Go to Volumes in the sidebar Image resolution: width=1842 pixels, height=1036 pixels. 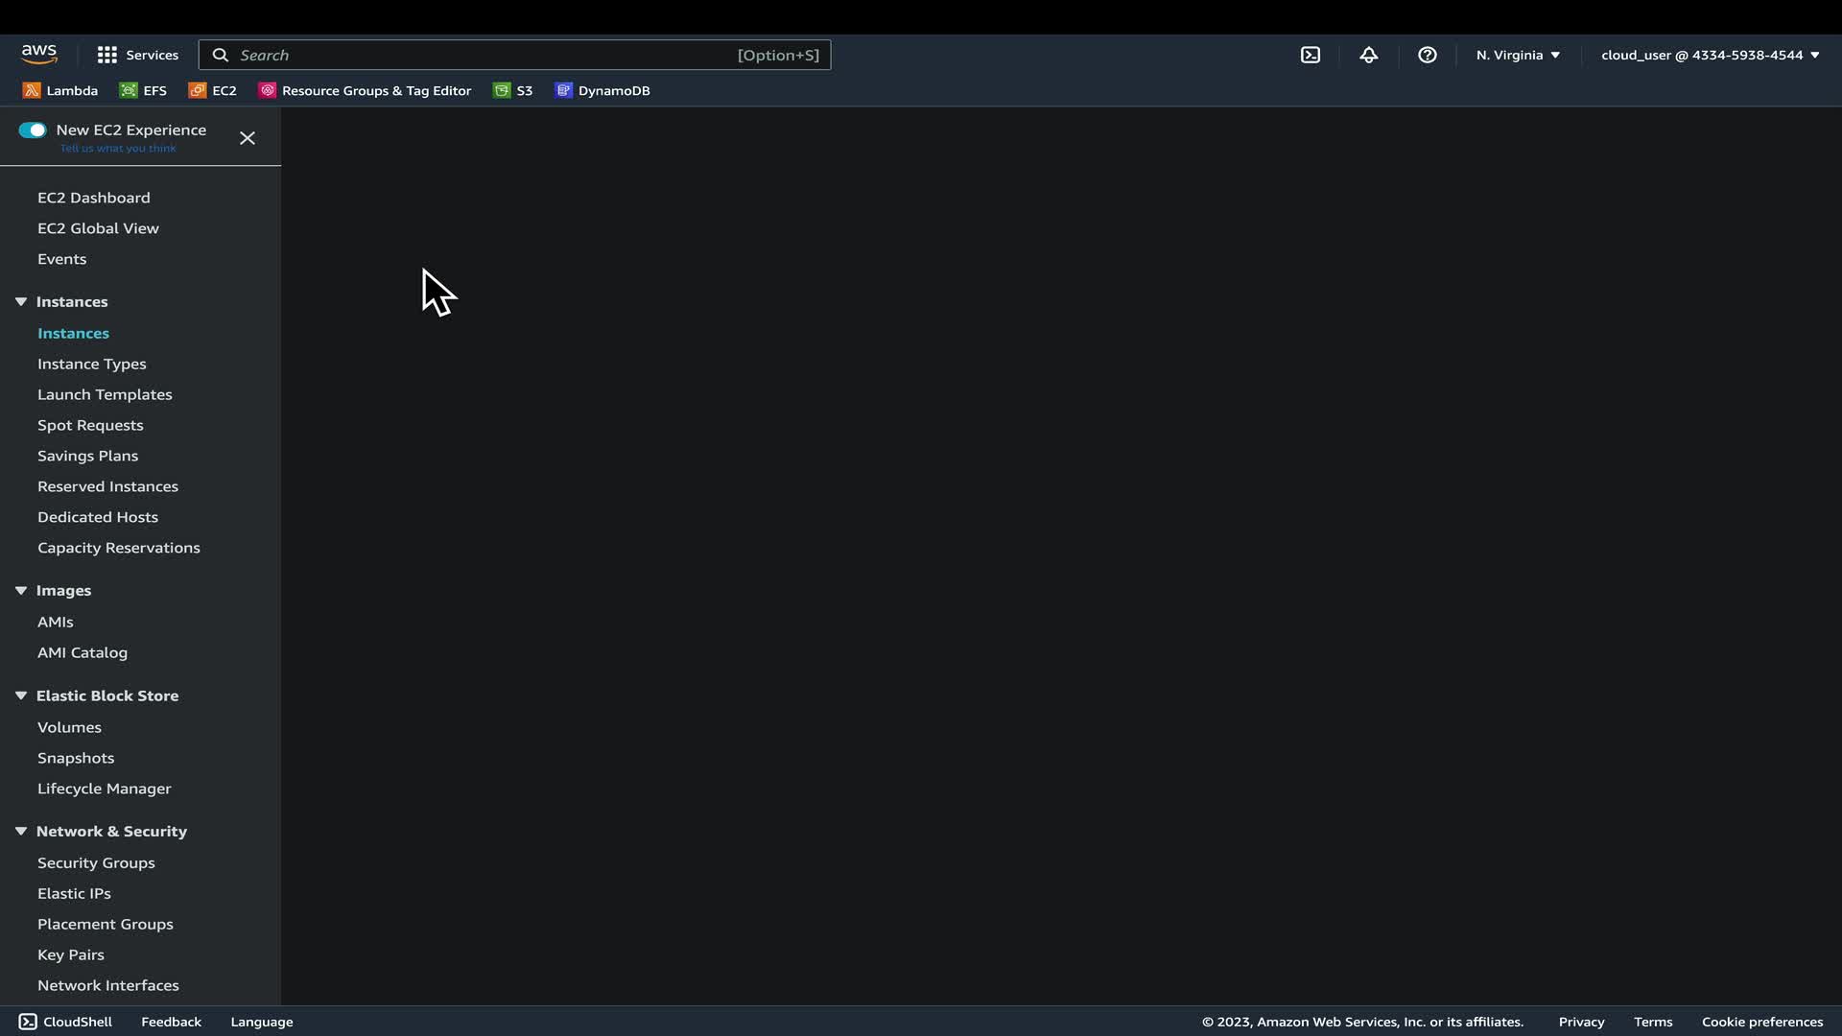69,727
